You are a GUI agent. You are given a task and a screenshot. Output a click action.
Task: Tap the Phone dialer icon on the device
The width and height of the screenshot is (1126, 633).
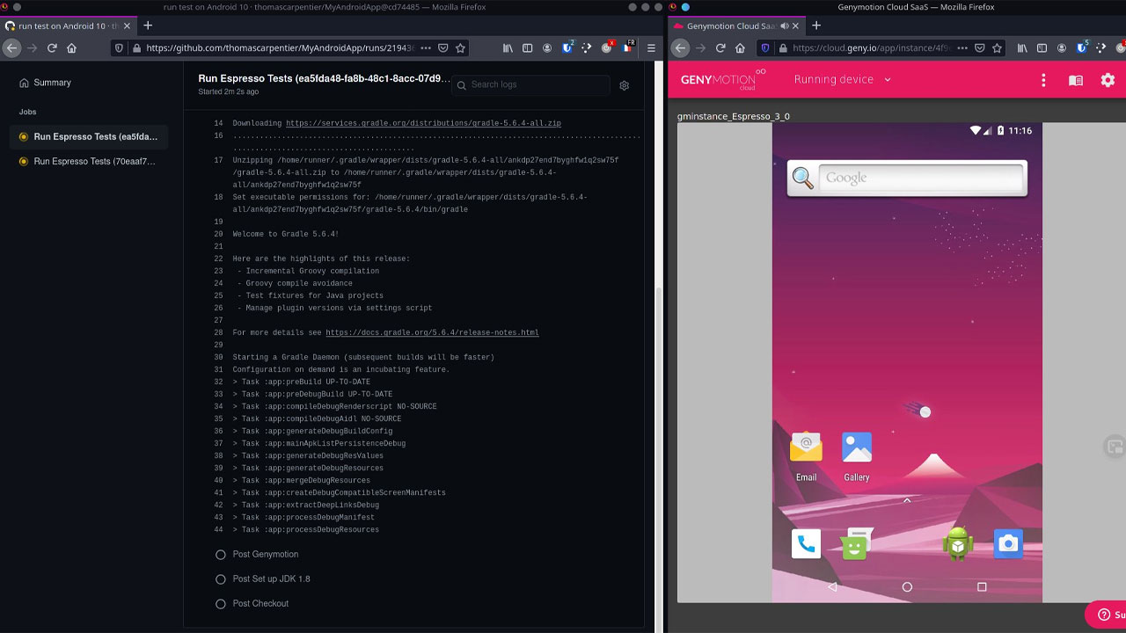807,543
